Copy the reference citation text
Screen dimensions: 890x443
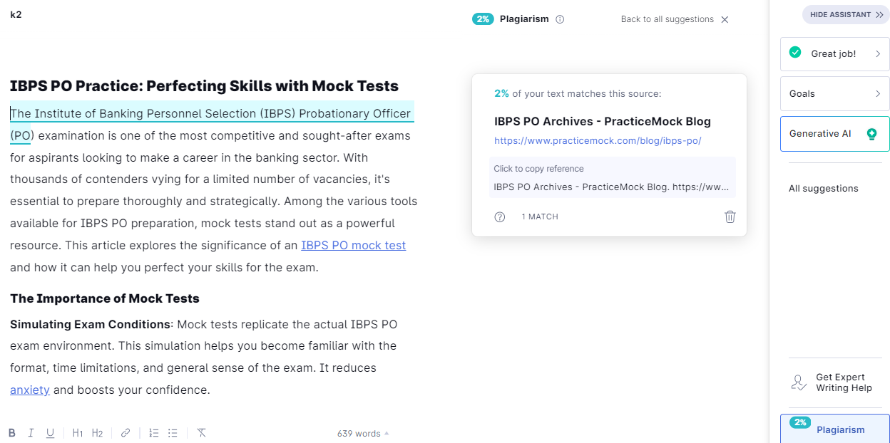(613, 177)
